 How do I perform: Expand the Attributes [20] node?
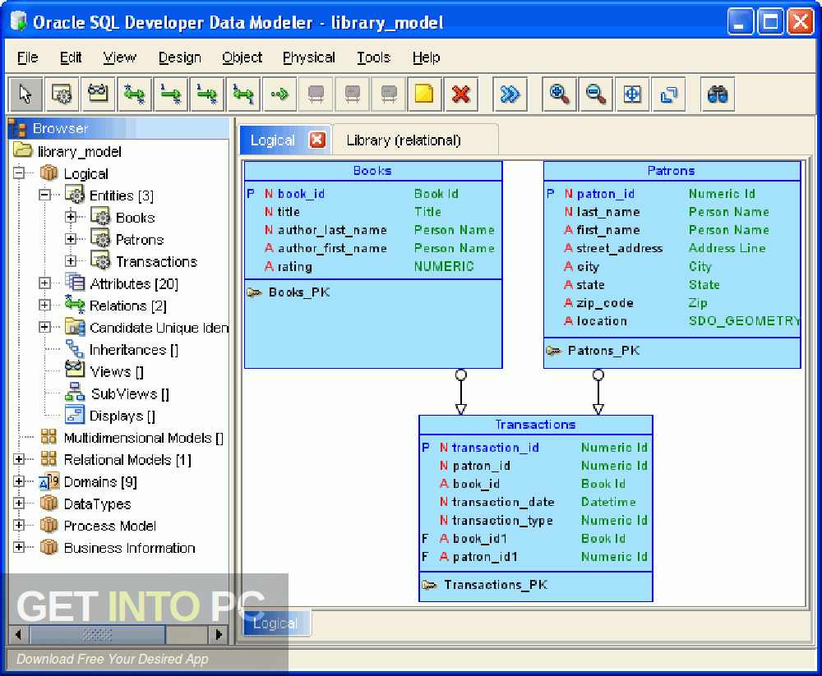coord(45,283)
